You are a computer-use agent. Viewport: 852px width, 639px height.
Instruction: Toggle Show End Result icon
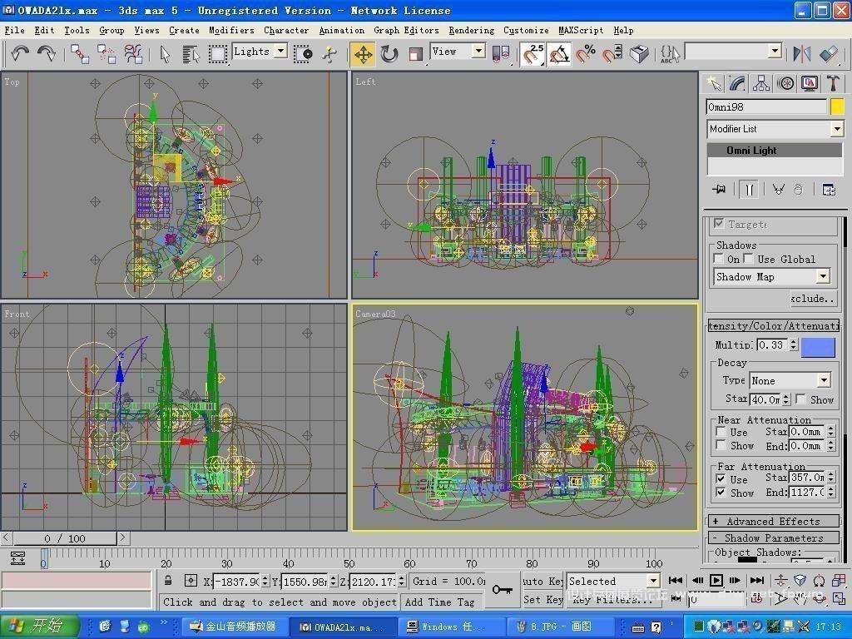point(750,190)
